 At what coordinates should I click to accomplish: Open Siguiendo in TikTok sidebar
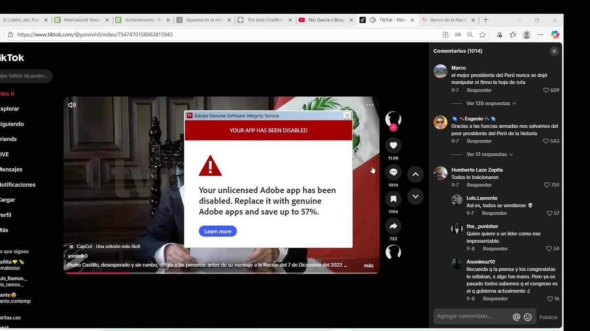click(12, 124)
